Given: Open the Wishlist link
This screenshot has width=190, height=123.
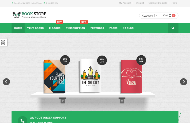Looking at the screenshot, I should tap(140, 3).
